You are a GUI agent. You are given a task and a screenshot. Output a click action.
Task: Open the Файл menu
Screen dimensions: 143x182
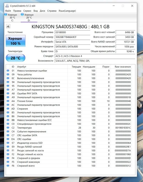point(8,11)
